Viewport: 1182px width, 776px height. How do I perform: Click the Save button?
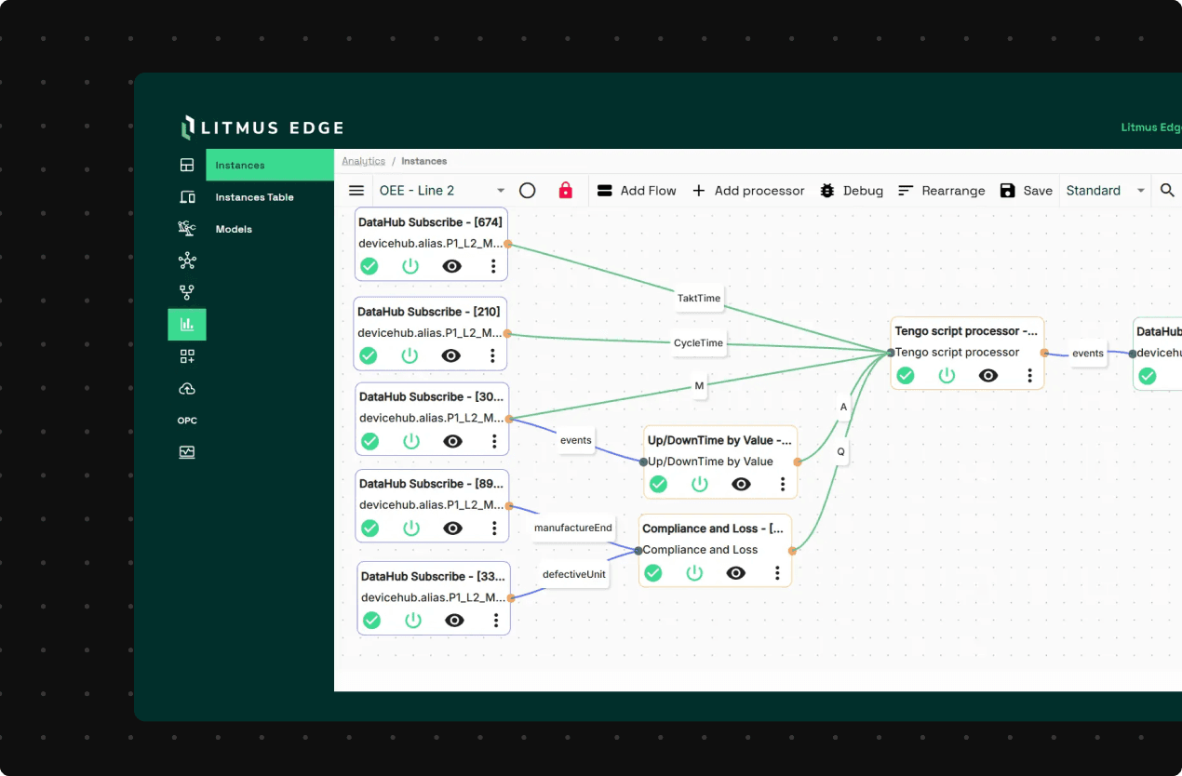1026,191
